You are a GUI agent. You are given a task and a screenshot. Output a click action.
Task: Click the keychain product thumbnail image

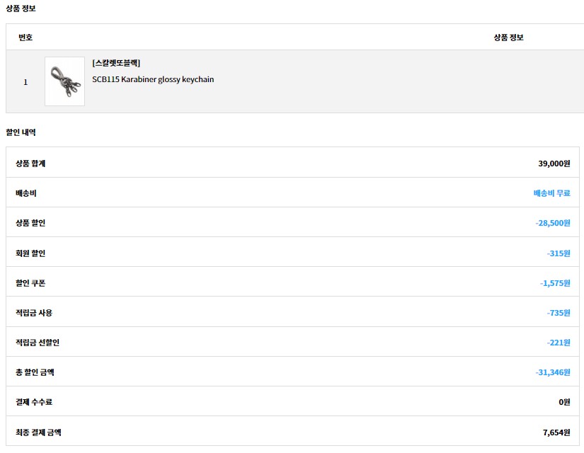[x=64, y=81]
